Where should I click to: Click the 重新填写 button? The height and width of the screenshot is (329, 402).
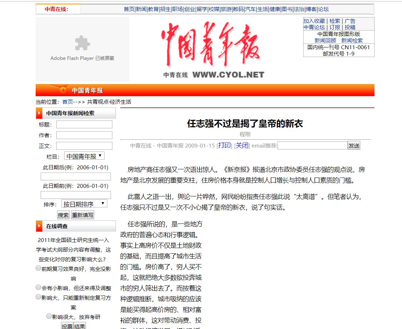point(82,215)
